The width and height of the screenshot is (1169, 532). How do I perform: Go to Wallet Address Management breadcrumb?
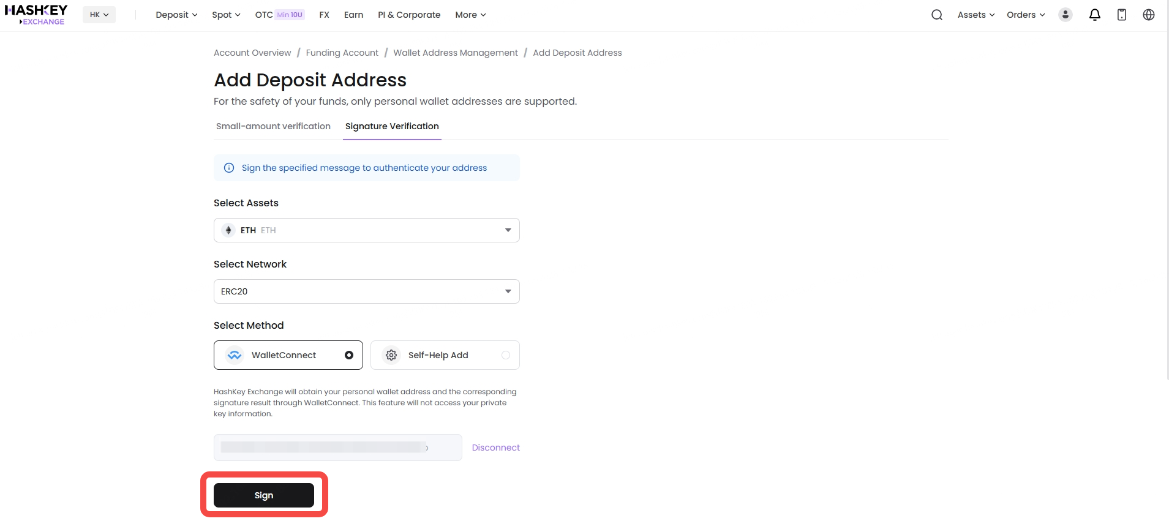click(x=456, y=53)
